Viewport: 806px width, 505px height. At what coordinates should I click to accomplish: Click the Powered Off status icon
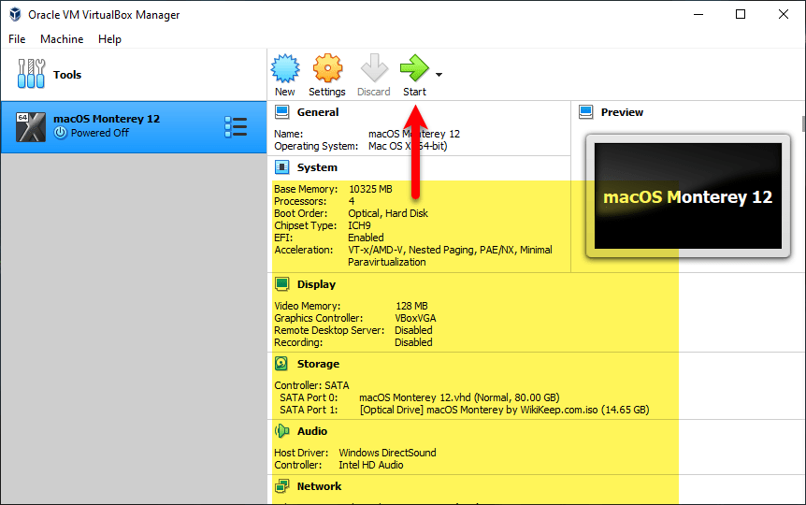coord(60,133)
